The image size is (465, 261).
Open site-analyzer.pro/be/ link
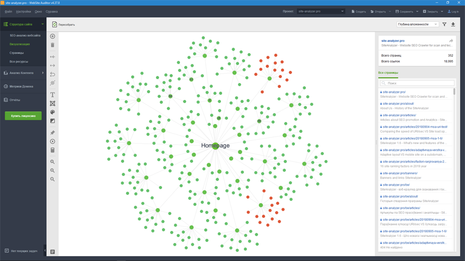pyautogui.click(x=396, y=185)
